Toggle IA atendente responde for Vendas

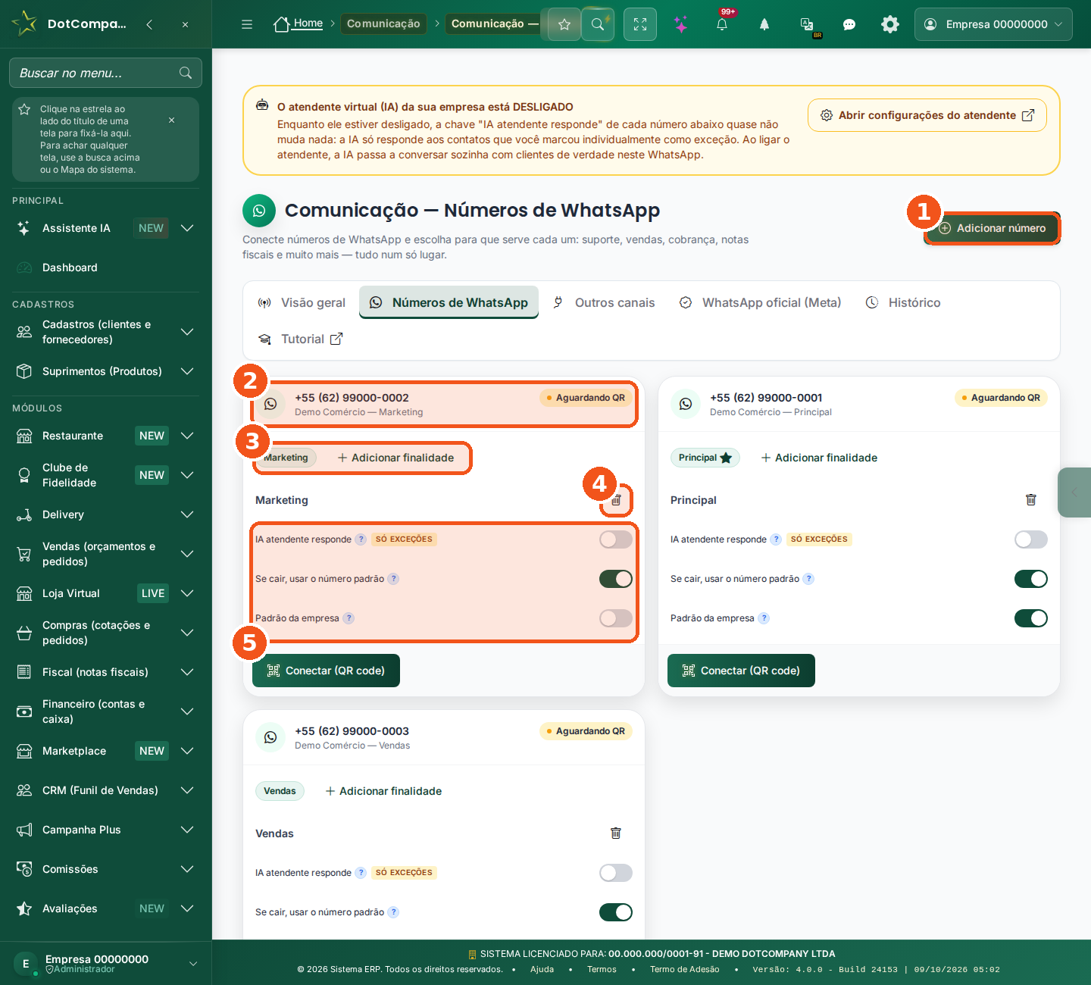[x=616, y=873]
